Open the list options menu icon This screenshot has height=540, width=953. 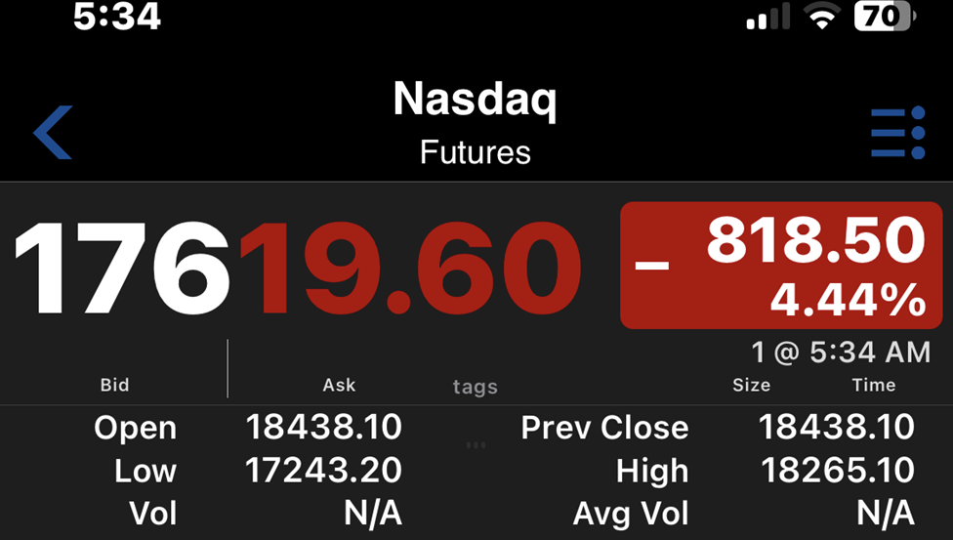coord(897,133)
